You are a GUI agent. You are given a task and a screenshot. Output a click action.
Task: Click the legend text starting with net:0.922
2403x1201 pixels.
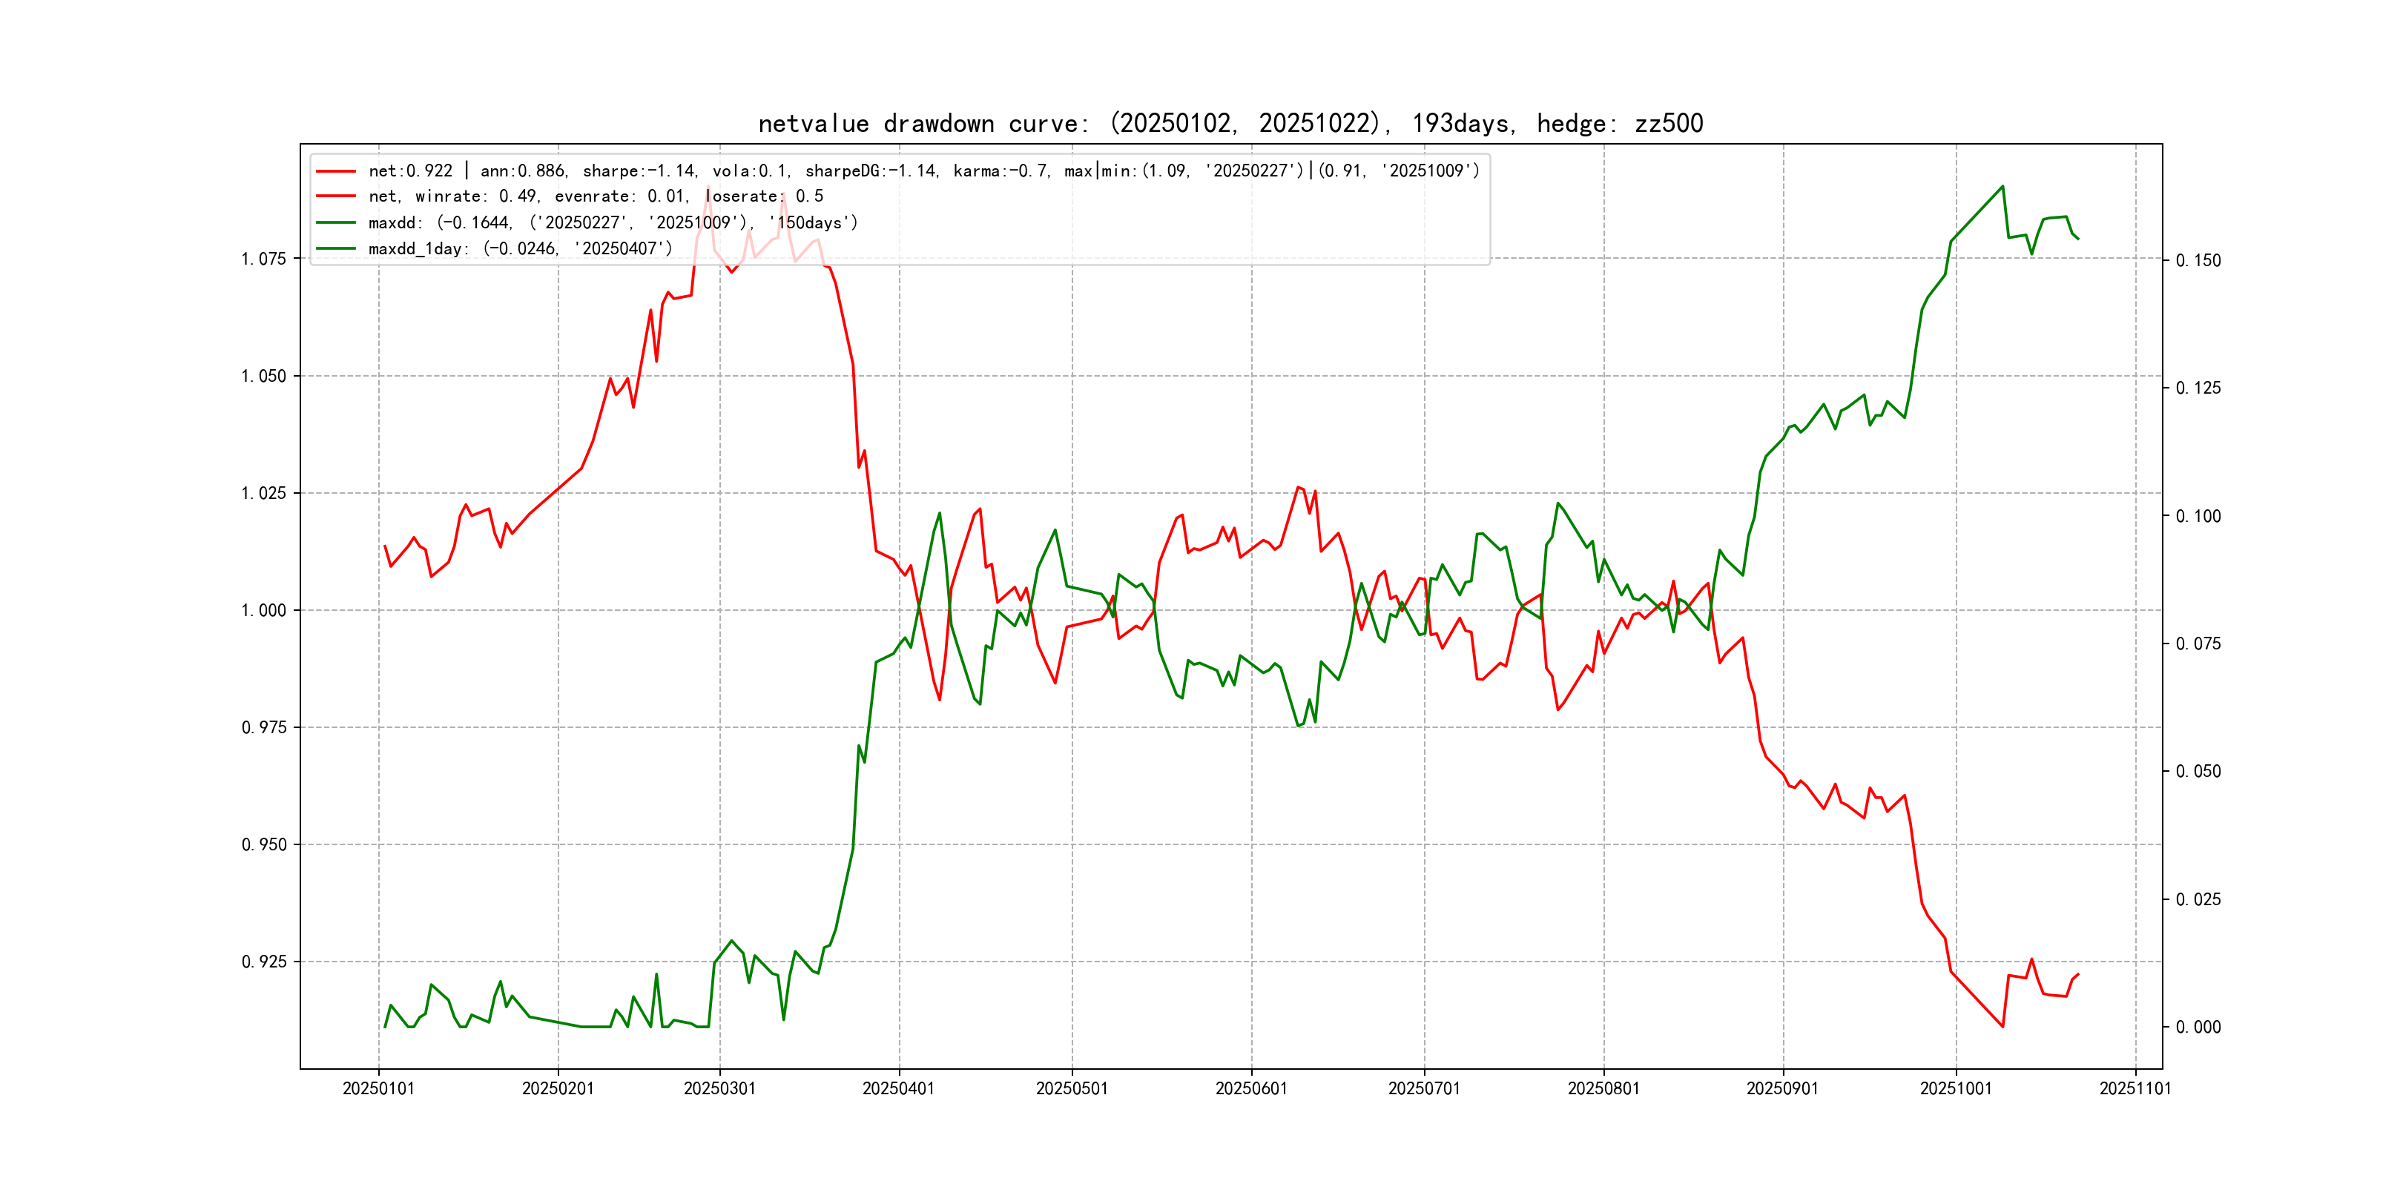point(923,171)
